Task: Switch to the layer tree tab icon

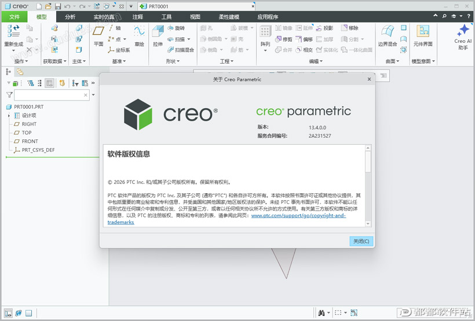Action: 20,72
